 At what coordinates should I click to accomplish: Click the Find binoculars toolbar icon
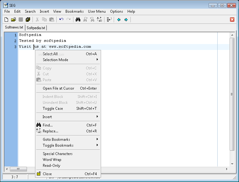coord(78,20)
